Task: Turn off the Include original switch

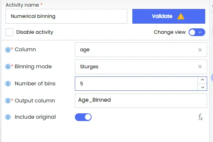Action: (83, 117)
